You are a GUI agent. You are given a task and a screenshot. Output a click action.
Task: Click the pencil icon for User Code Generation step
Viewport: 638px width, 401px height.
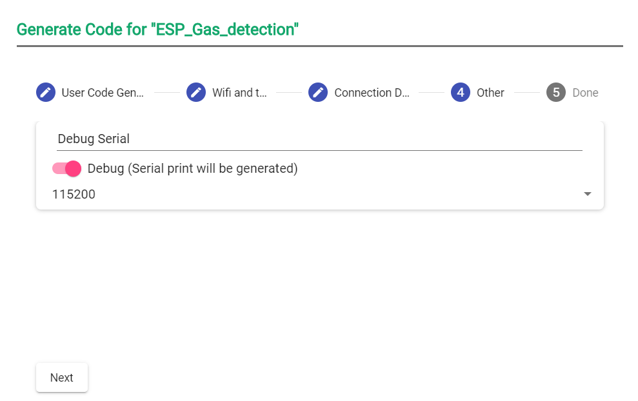46,93
